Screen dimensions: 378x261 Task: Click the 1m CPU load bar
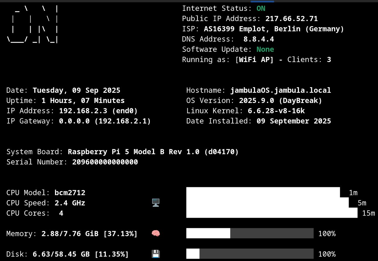pyautogui.click(x=263, y=192)
